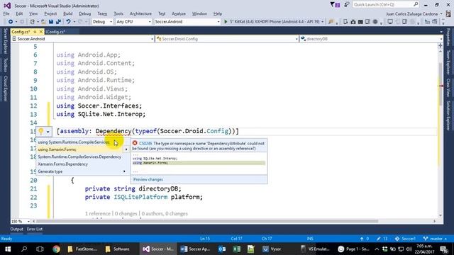Click the Windows Start button
454x255 pixels.
pos(8,249)
